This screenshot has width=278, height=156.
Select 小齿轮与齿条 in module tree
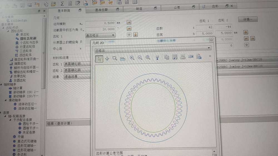(29, 42)
